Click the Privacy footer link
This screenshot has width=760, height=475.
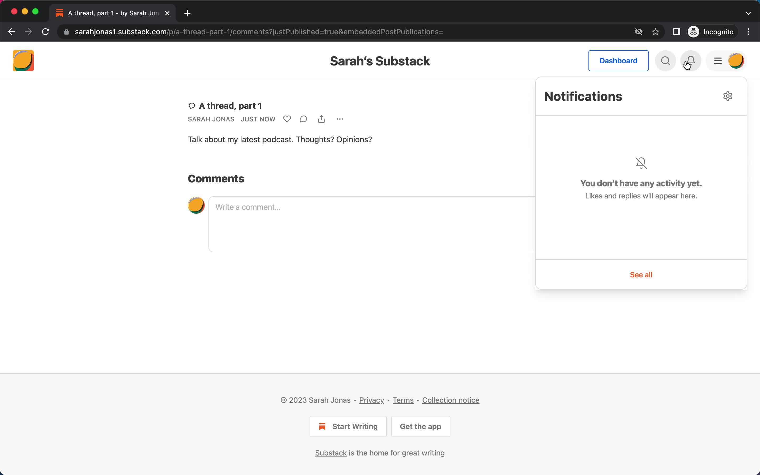(x=372, y=400)
